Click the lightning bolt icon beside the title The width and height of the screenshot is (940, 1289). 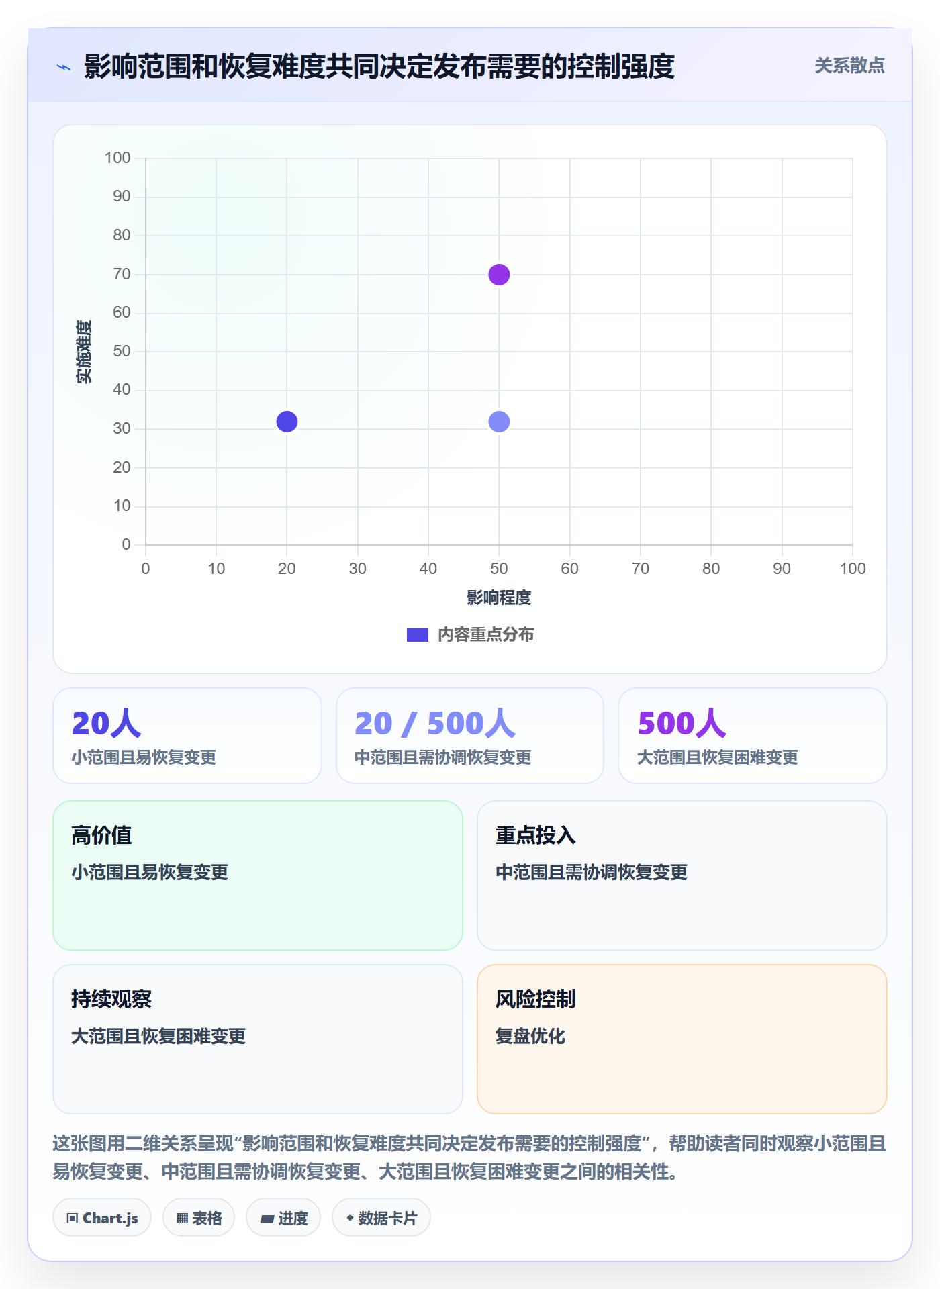pos(64,67)
